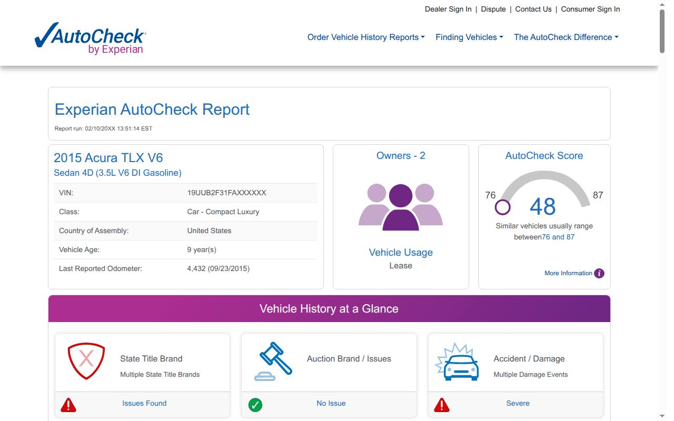Expand the Finding Vehicles menu

tap(469, 37)
